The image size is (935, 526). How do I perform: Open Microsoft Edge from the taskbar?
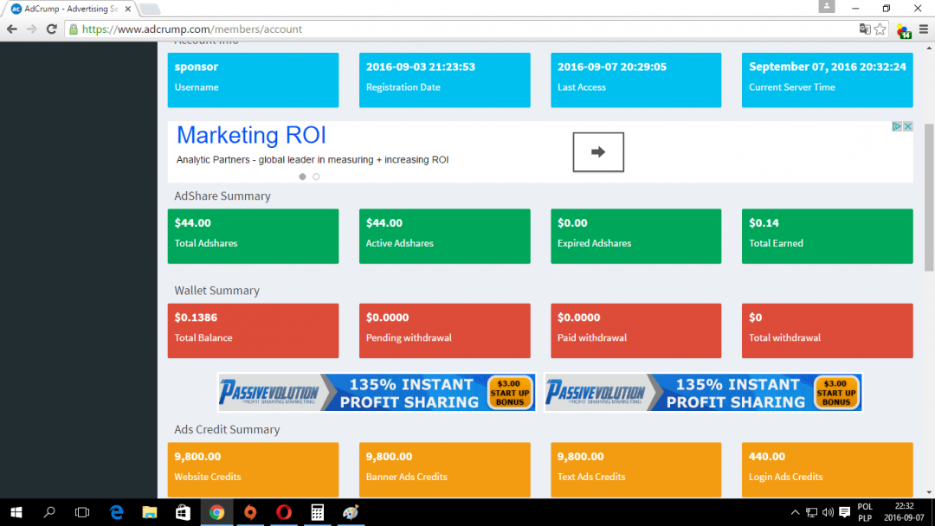(x=117, y=512)
